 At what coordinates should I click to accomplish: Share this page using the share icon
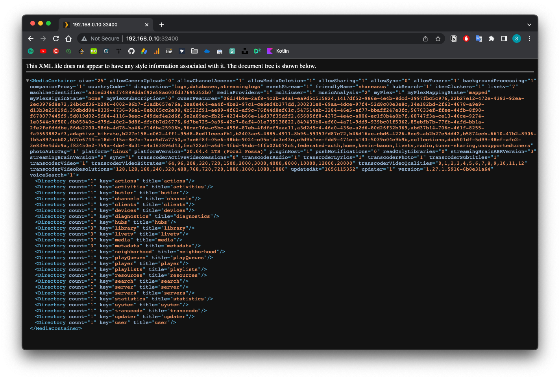425,39
